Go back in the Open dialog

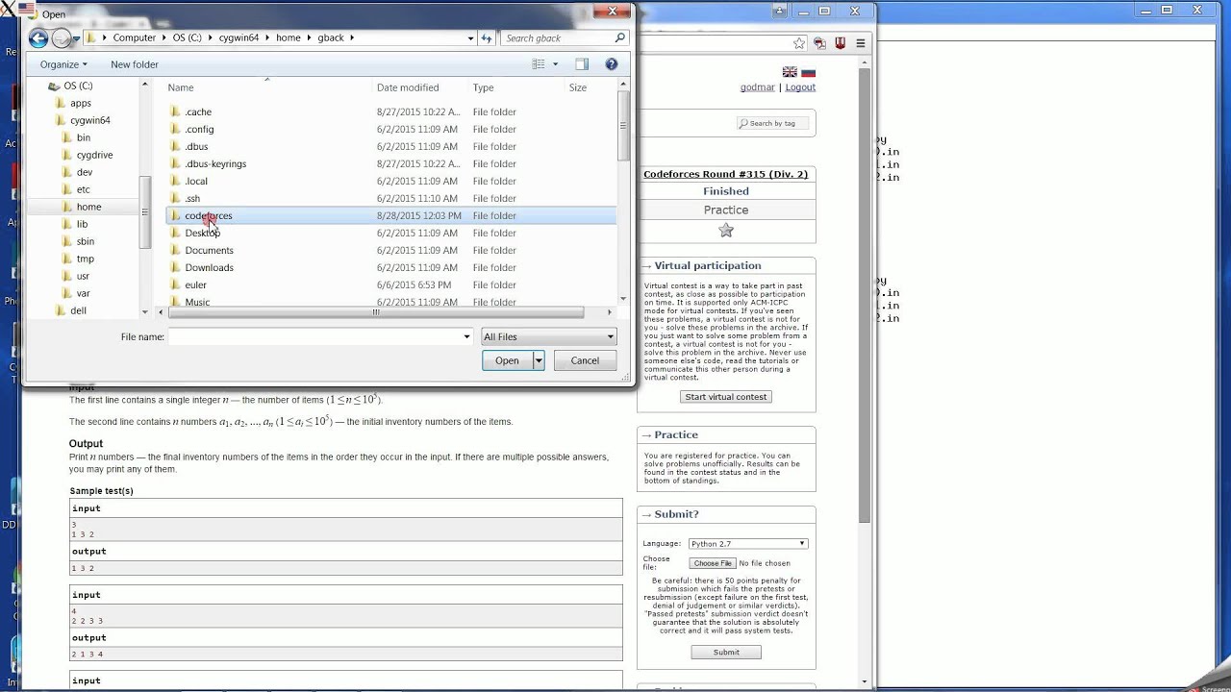coord(38,38)
